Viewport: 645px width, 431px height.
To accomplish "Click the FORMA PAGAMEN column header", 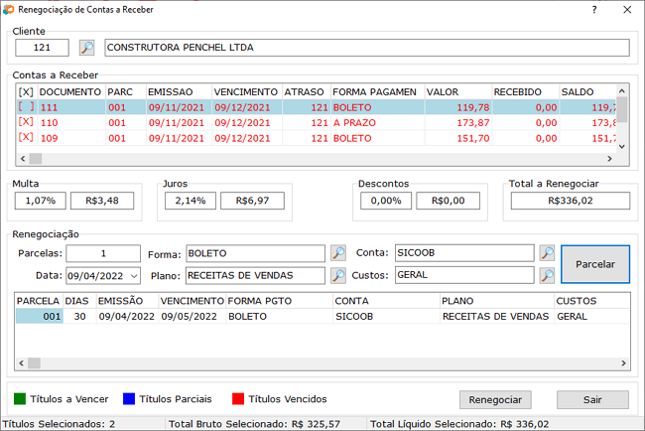I will 377,91.
